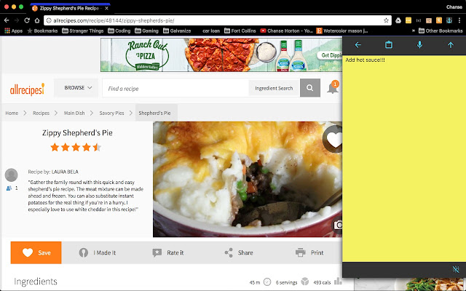This screenshot has height=291, width=466.
Task: Click the followers icon under the avatar
Action: click(9, 188)
